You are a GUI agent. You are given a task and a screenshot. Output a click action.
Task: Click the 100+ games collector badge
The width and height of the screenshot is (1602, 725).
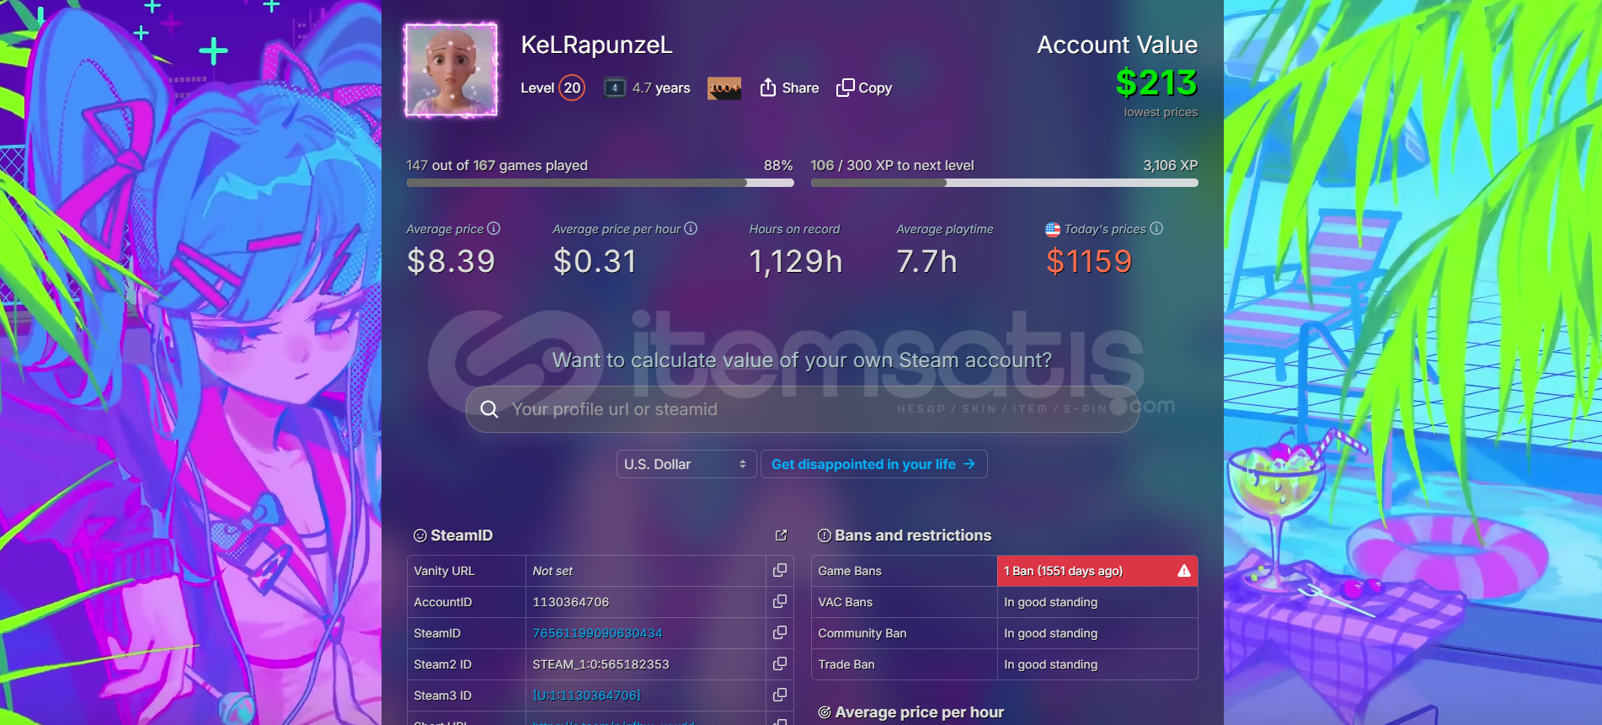pyautogui.click(x=724, y=88)
